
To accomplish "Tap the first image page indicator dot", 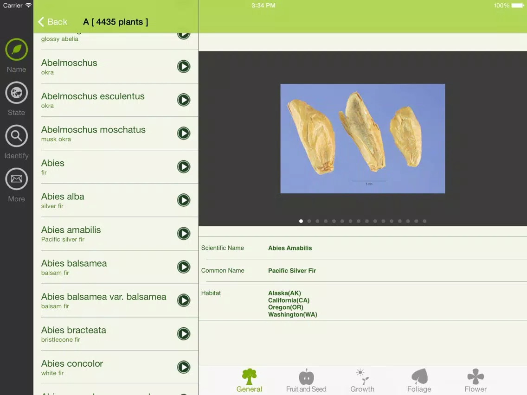I will point(301,221).
